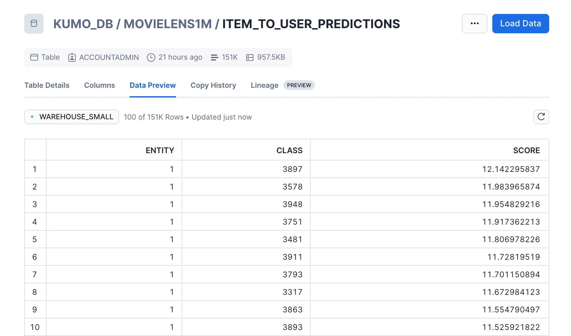Navigate to MOVIELENS1M schema breadcrumb
571x336 pixels.
pos(168,24)
